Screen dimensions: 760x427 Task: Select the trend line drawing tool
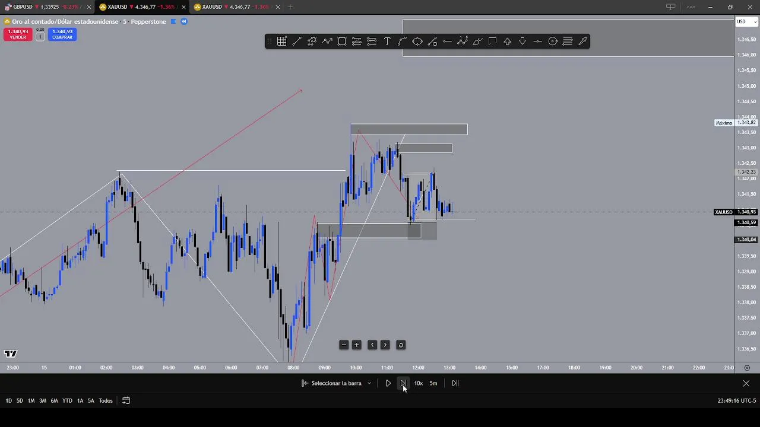point(297,41)
